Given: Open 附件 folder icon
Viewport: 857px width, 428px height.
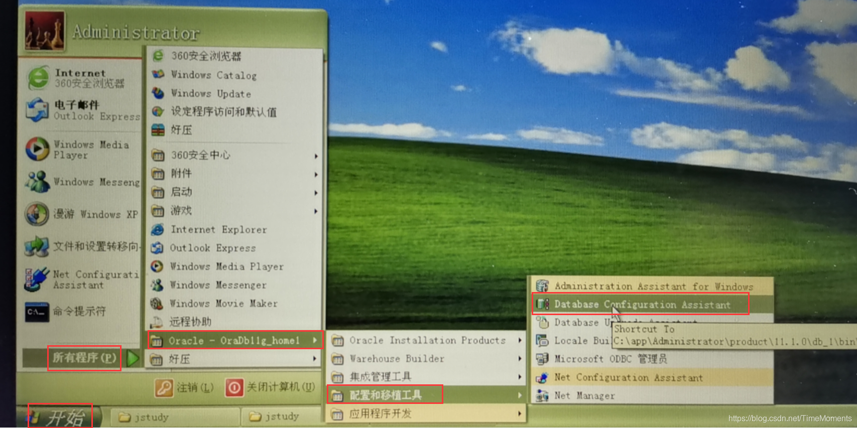Looking at the screenshot, I should pos(158,174).
